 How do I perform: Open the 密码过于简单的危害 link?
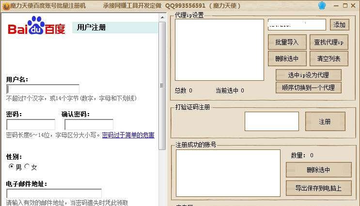[128, 135]
